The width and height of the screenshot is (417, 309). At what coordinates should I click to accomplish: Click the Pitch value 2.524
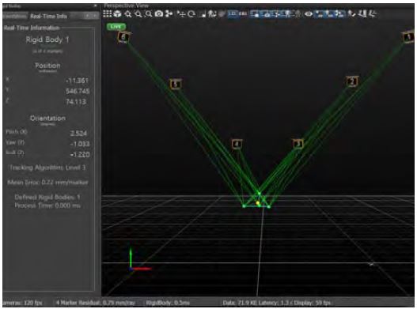click(x=78, y=133)
